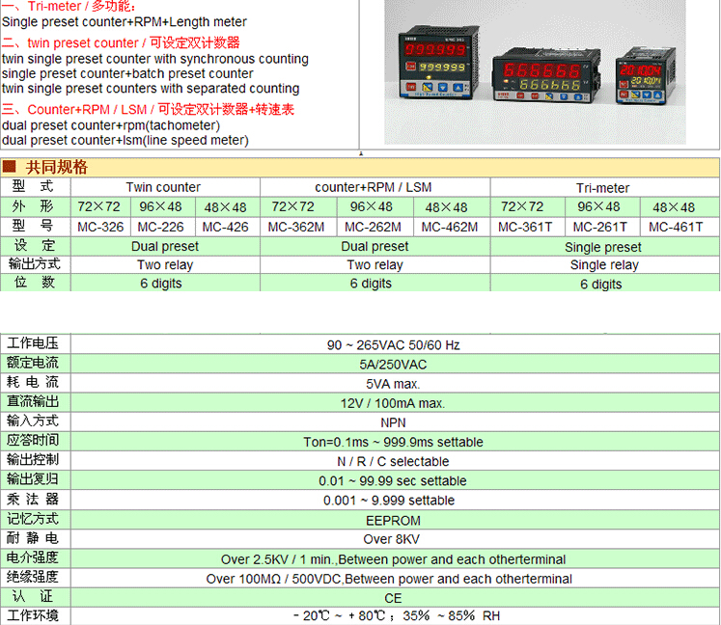Click the Single preset cell
The image size is (721, 625).
click(x=603, y=247)
